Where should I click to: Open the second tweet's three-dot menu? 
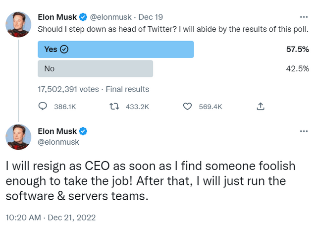coord(304,131)
